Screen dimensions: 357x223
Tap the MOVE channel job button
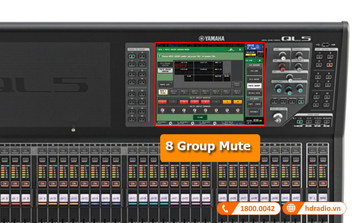pyautogui.click(x=258, y=104)
